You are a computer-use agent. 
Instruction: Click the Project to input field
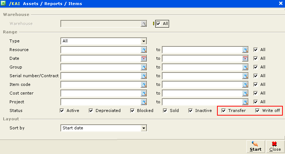pyautogui.click(x=202, y=102)
